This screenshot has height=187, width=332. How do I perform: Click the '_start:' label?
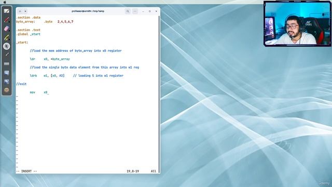[22, 43]
